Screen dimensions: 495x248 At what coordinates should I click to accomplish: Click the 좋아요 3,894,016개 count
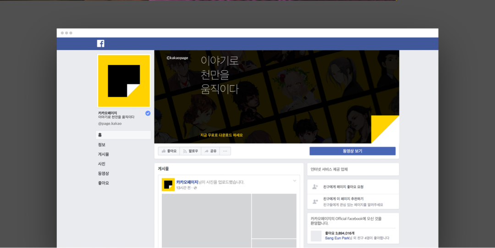click(340, 233)
